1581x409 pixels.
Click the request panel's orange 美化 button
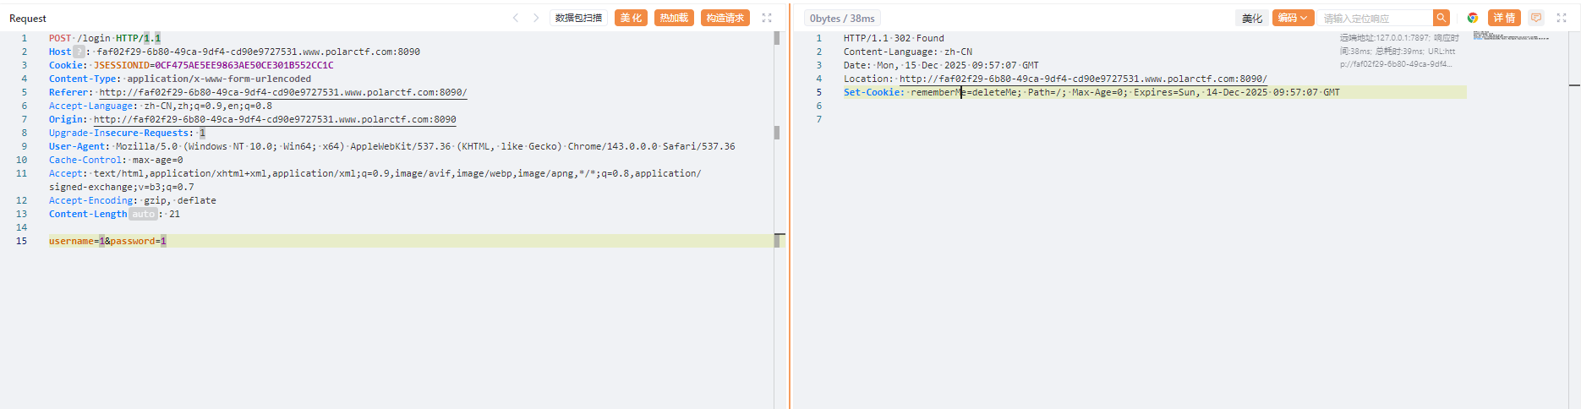631,18
